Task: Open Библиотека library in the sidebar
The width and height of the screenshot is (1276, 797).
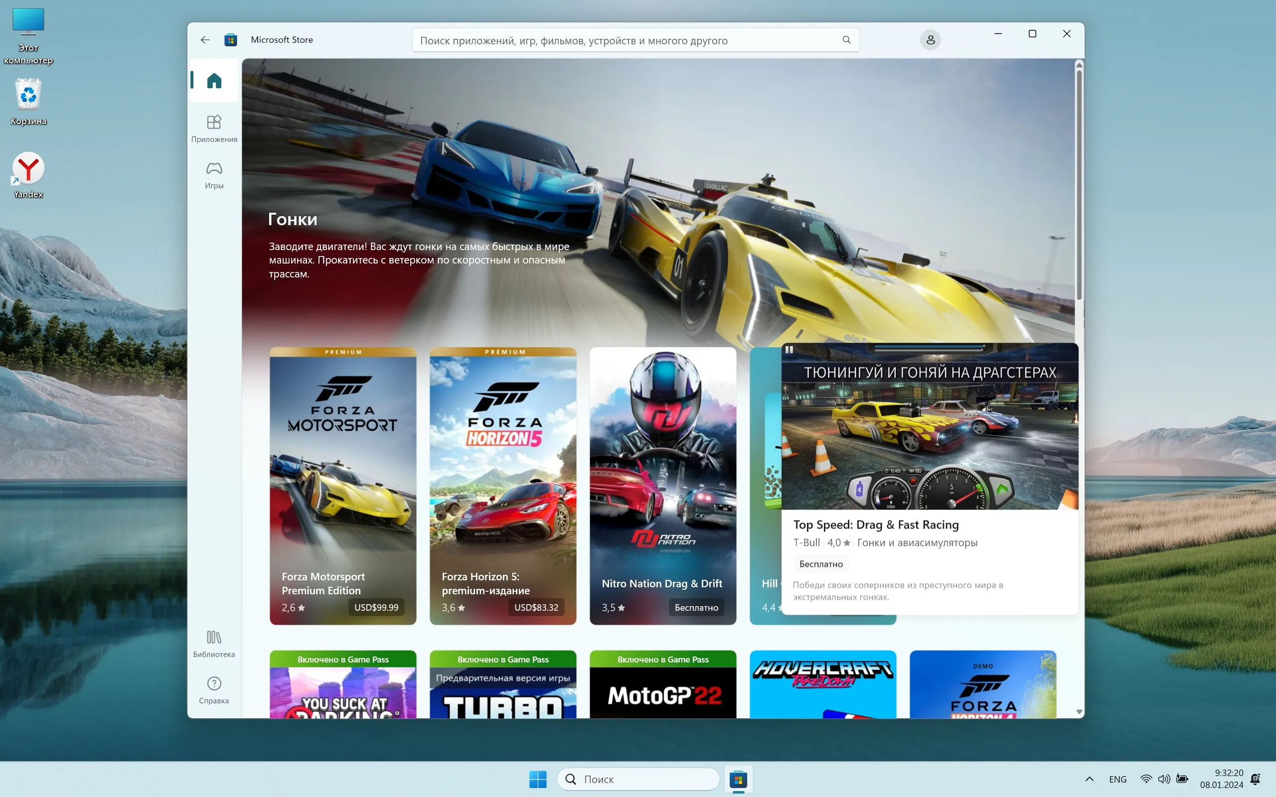Action: 214,644
